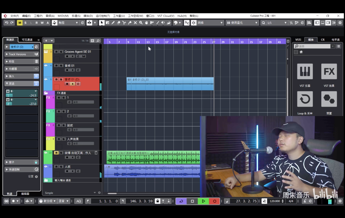Choose the Erase tool

point(118,23)
